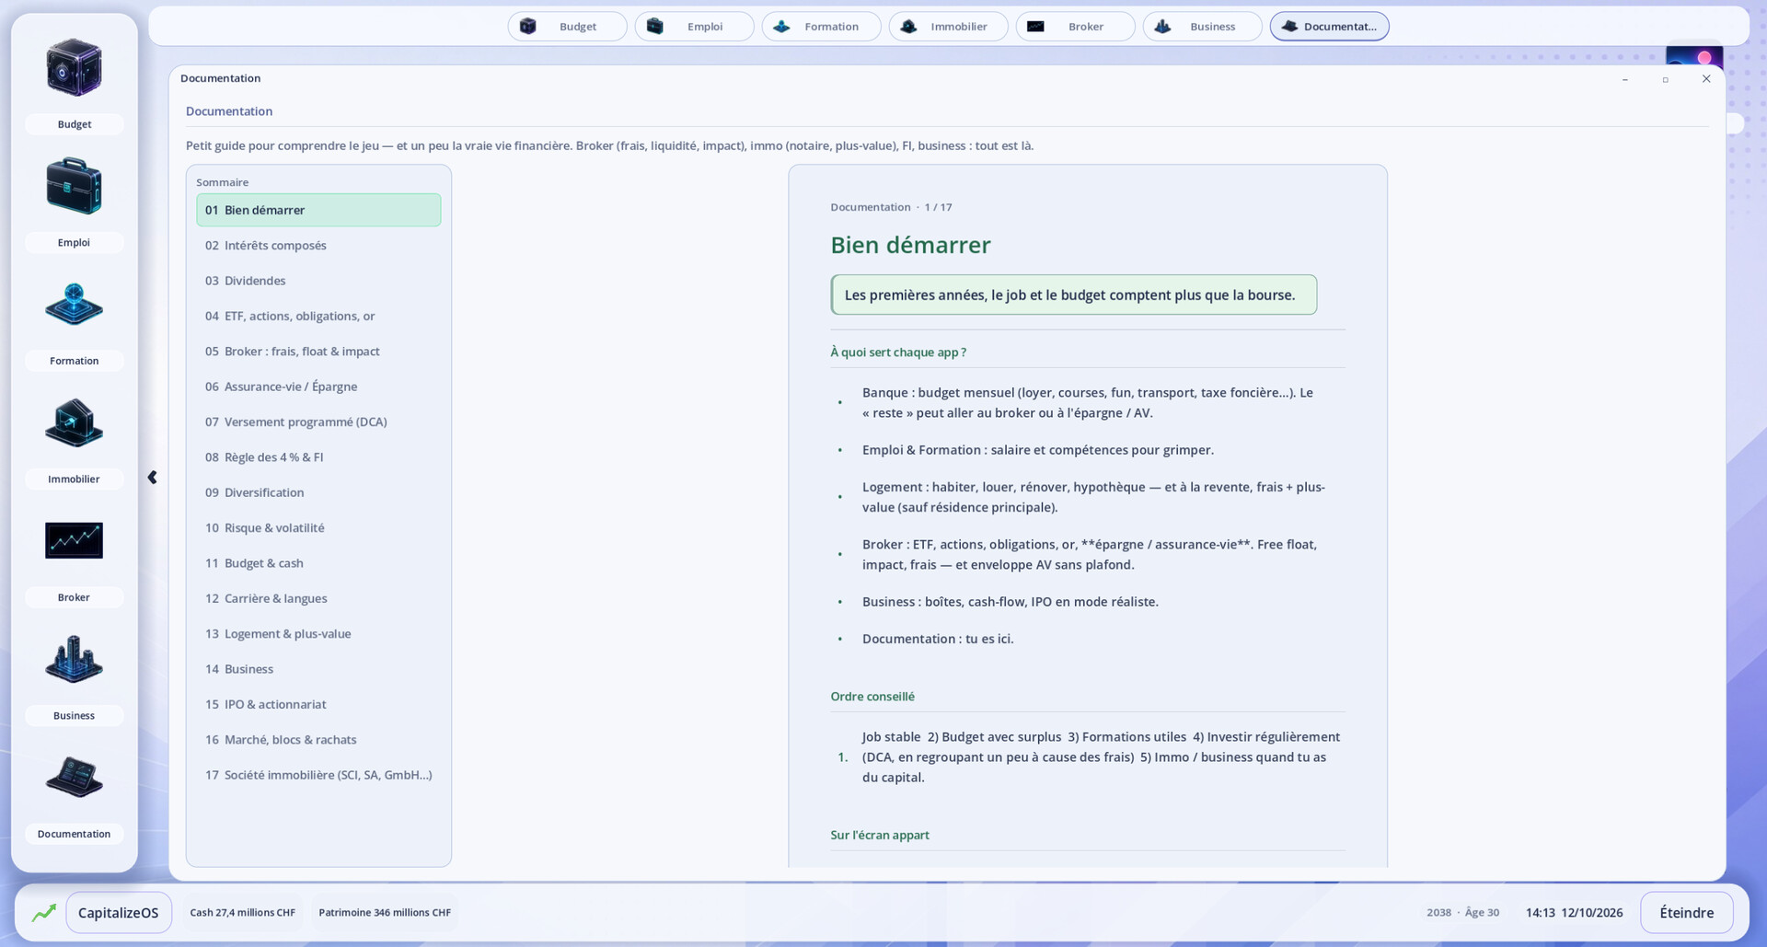
Task: Open the Broker chart icon in sidebar
Action: click(74, 540)
